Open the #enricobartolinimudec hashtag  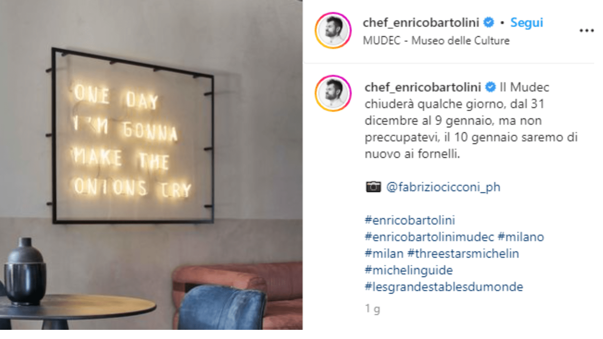tap(429, 237)
